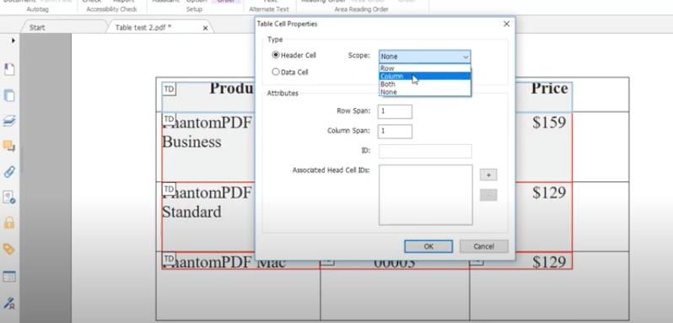Image resolution: width=673 pixels, height=323 pixels.
Task: Open the Tags panel icon
Action: pyautogui.click(x=9, y=249)
